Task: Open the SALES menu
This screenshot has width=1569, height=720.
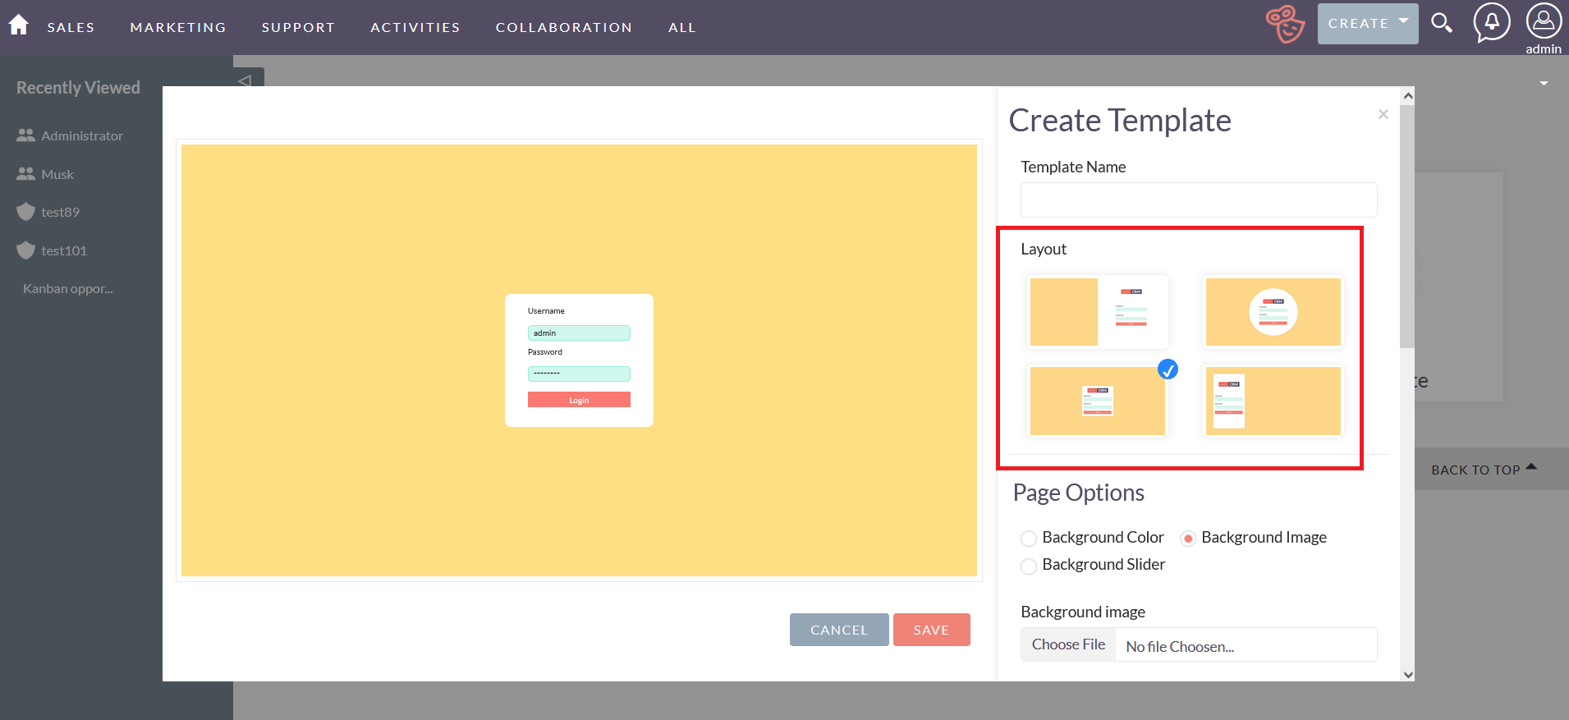Action: coord(71,27)
